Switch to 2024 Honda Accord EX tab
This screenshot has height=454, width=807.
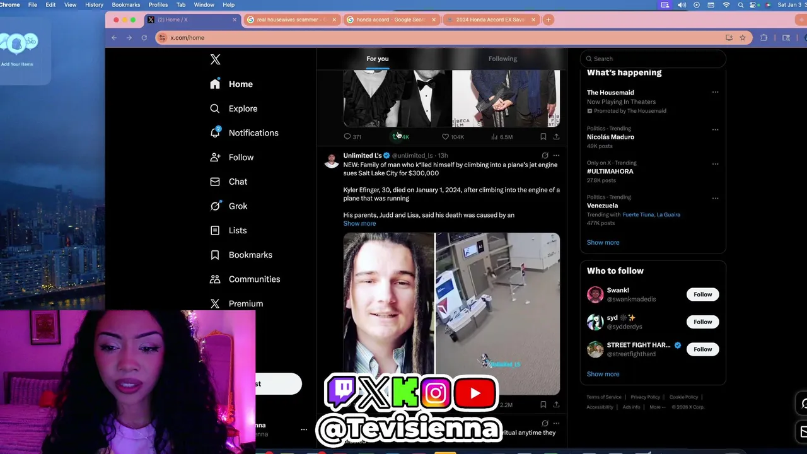point(491,20)
